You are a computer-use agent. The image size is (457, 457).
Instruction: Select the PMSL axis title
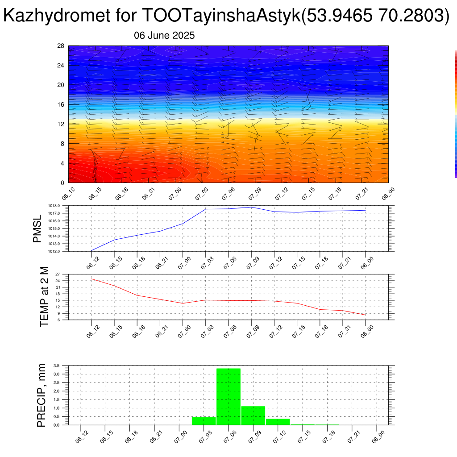click(x=37, y=229)
